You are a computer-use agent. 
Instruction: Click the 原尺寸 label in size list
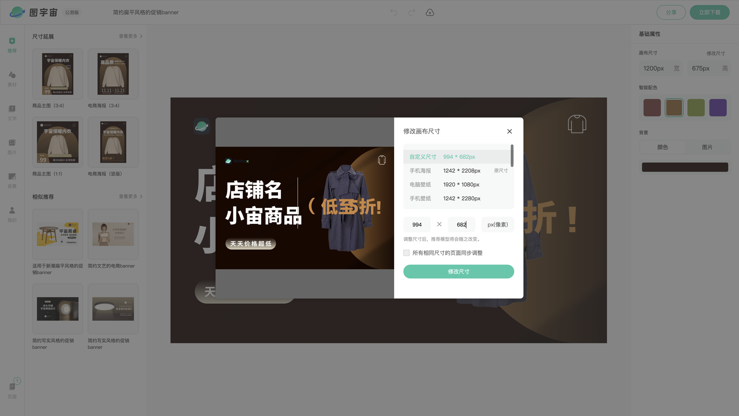click(501, 171)
